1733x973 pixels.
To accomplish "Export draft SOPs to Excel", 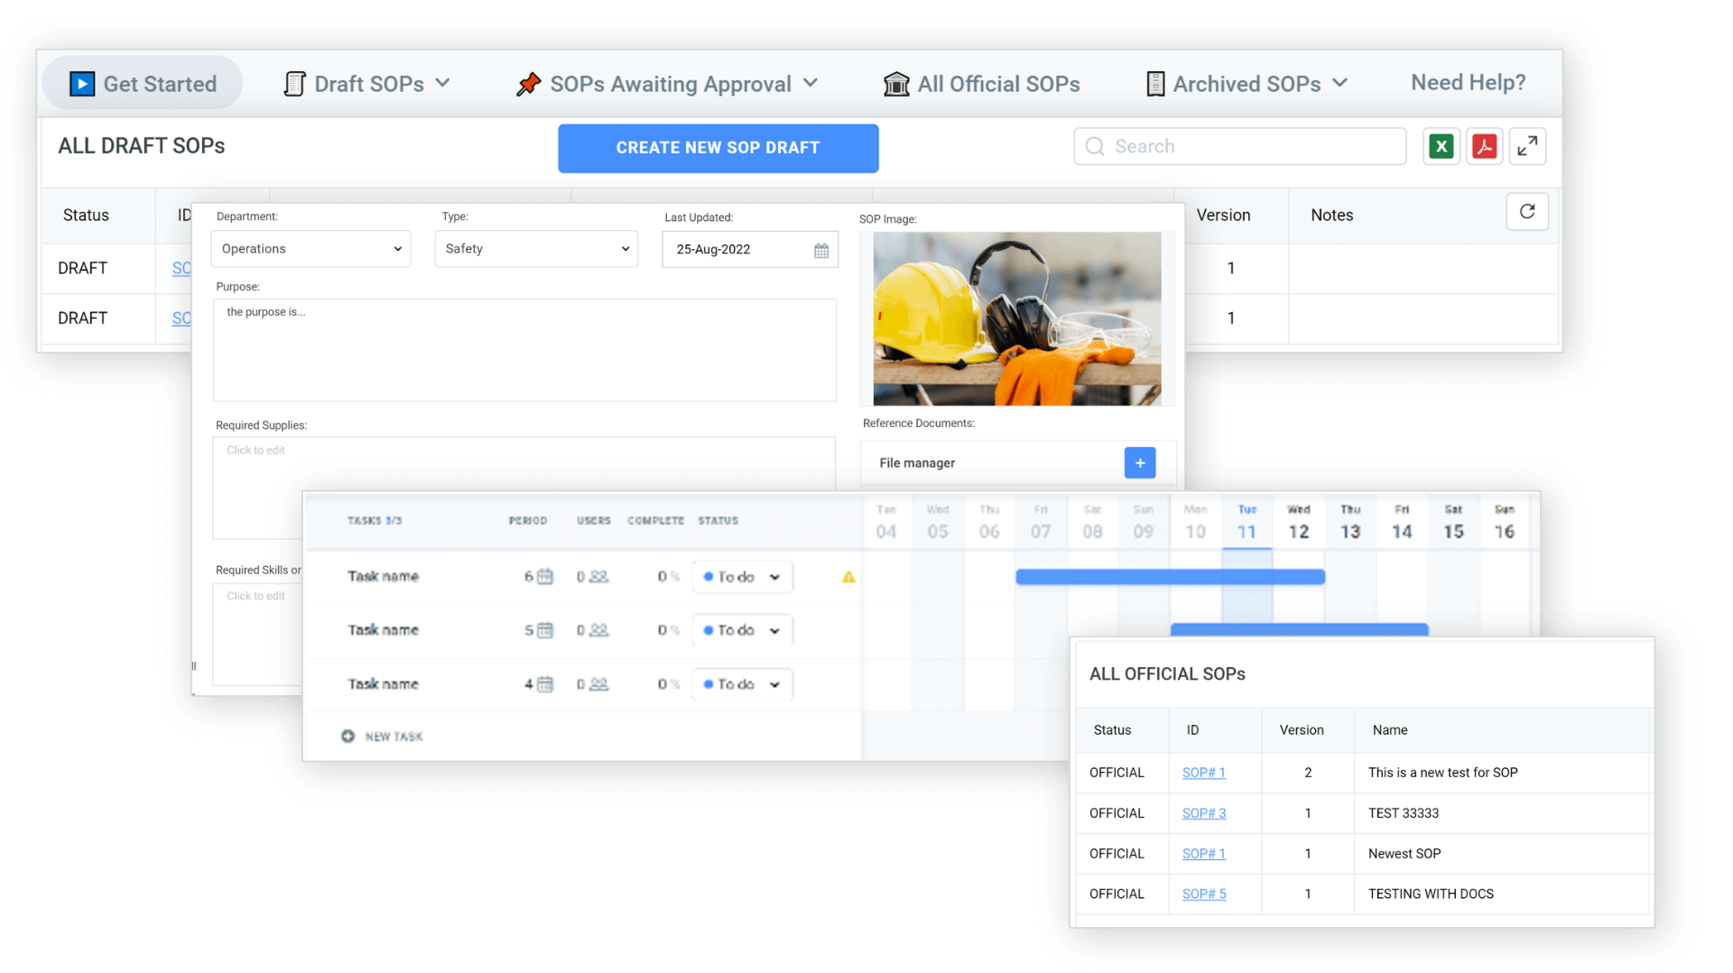I will pyautogui.click(x=1441, y=146).
